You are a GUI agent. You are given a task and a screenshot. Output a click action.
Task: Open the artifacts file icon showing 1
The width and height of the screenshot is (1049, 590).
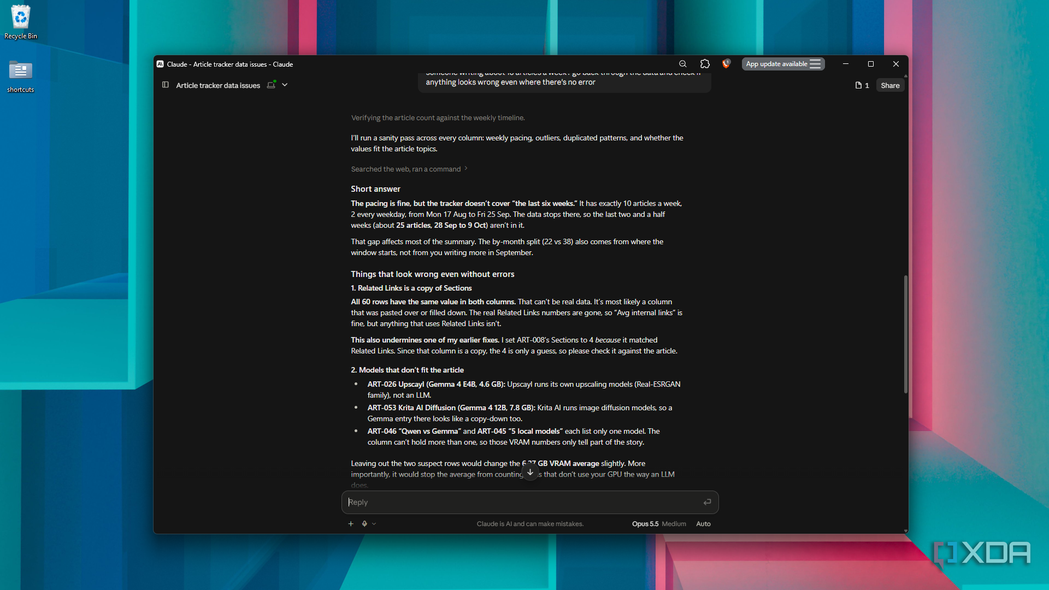[x=862, y=85]
